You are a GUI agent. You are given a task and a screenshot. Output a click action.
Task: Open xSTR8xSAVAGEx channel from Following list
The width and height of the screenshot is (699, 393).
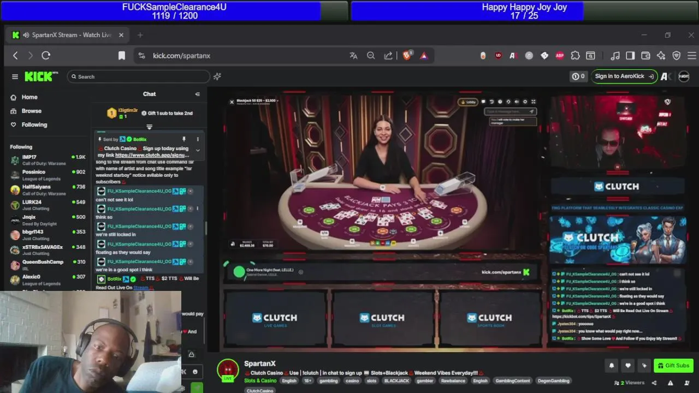coord(48,249)
